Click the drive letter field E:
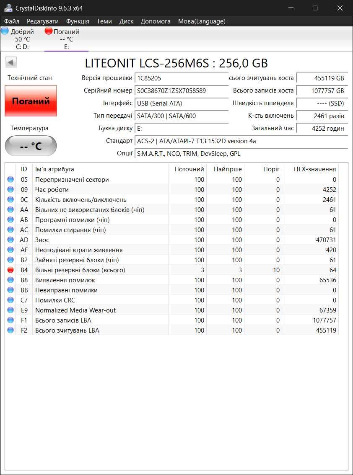Image resolution: width=353 pixels, height=475 pixels. click(x=182, y=129)
